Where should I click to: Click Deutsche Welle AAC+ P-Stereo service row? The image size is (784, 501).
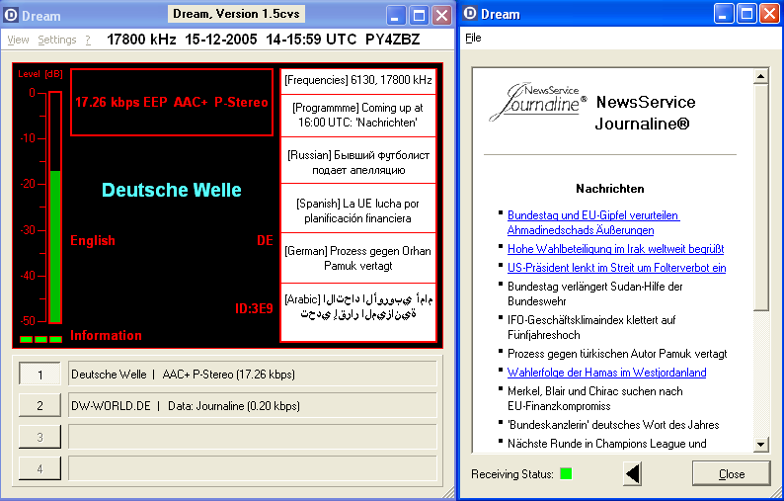coord(253,375)
